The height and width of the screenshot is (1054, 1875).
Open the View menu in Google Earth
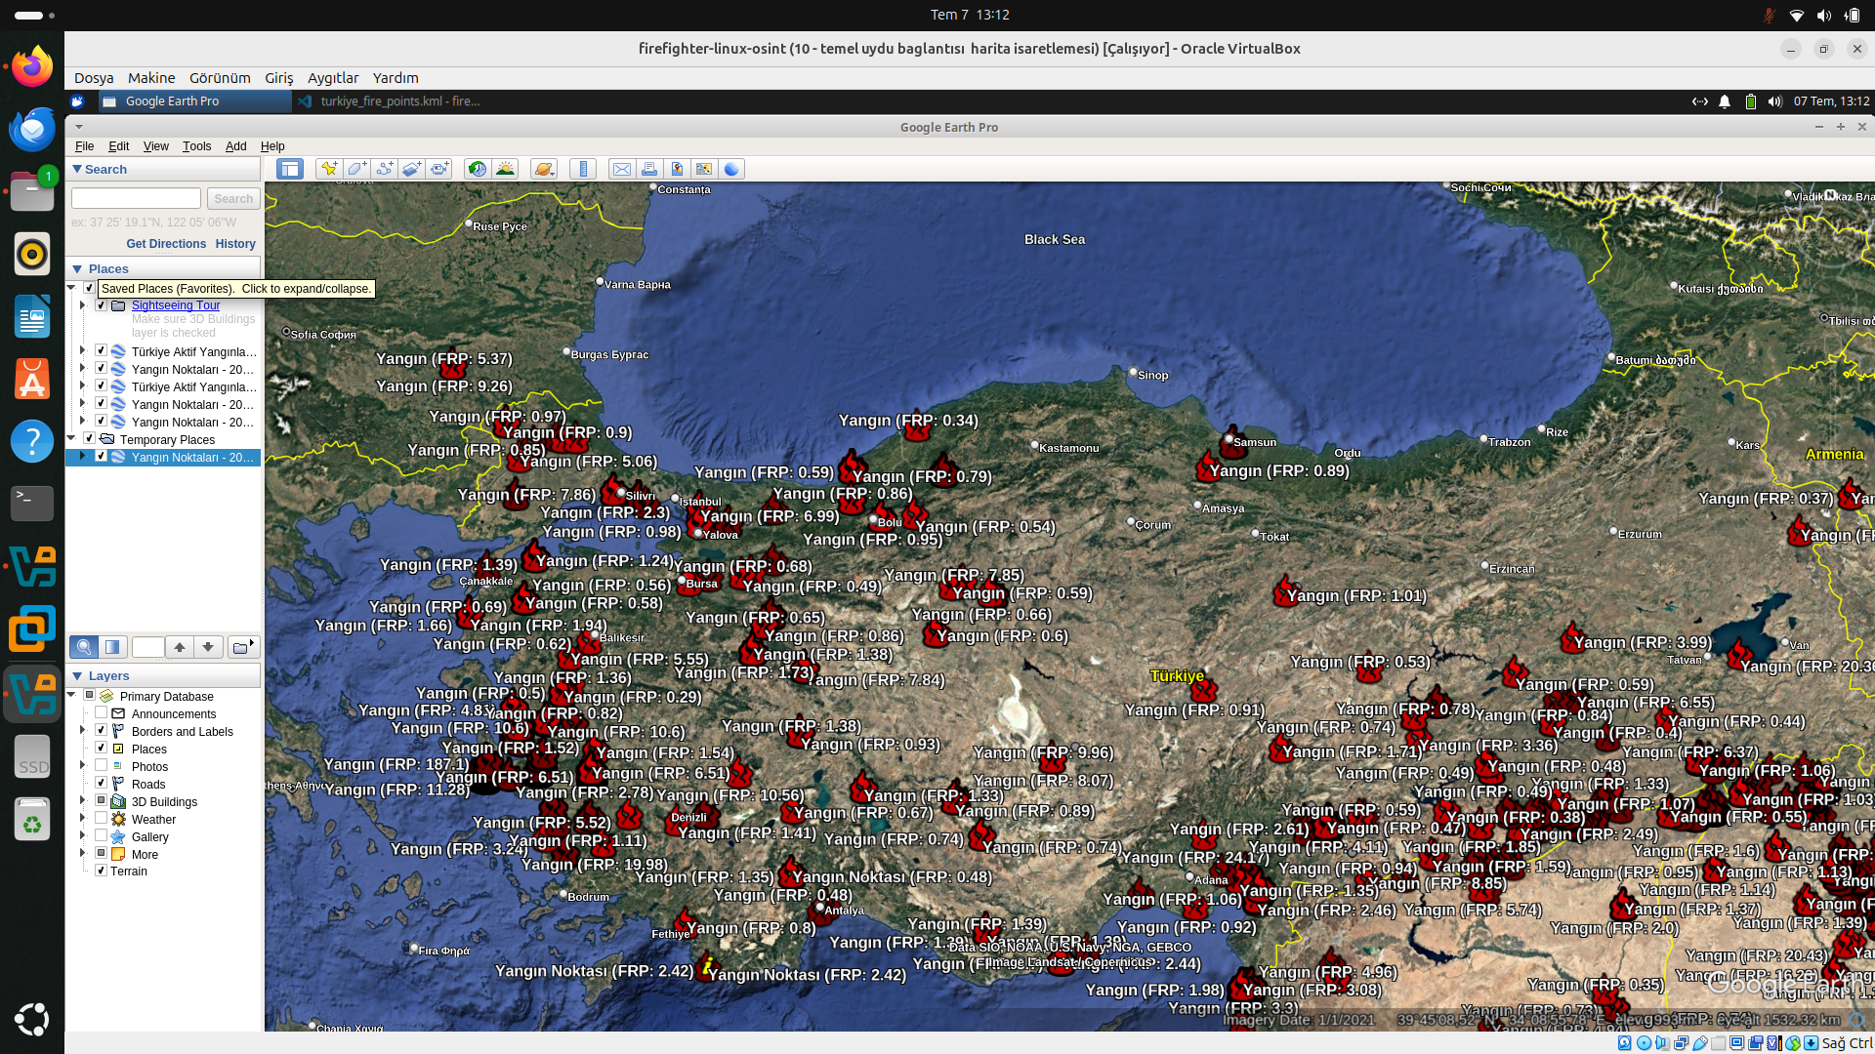pos(156,146)
